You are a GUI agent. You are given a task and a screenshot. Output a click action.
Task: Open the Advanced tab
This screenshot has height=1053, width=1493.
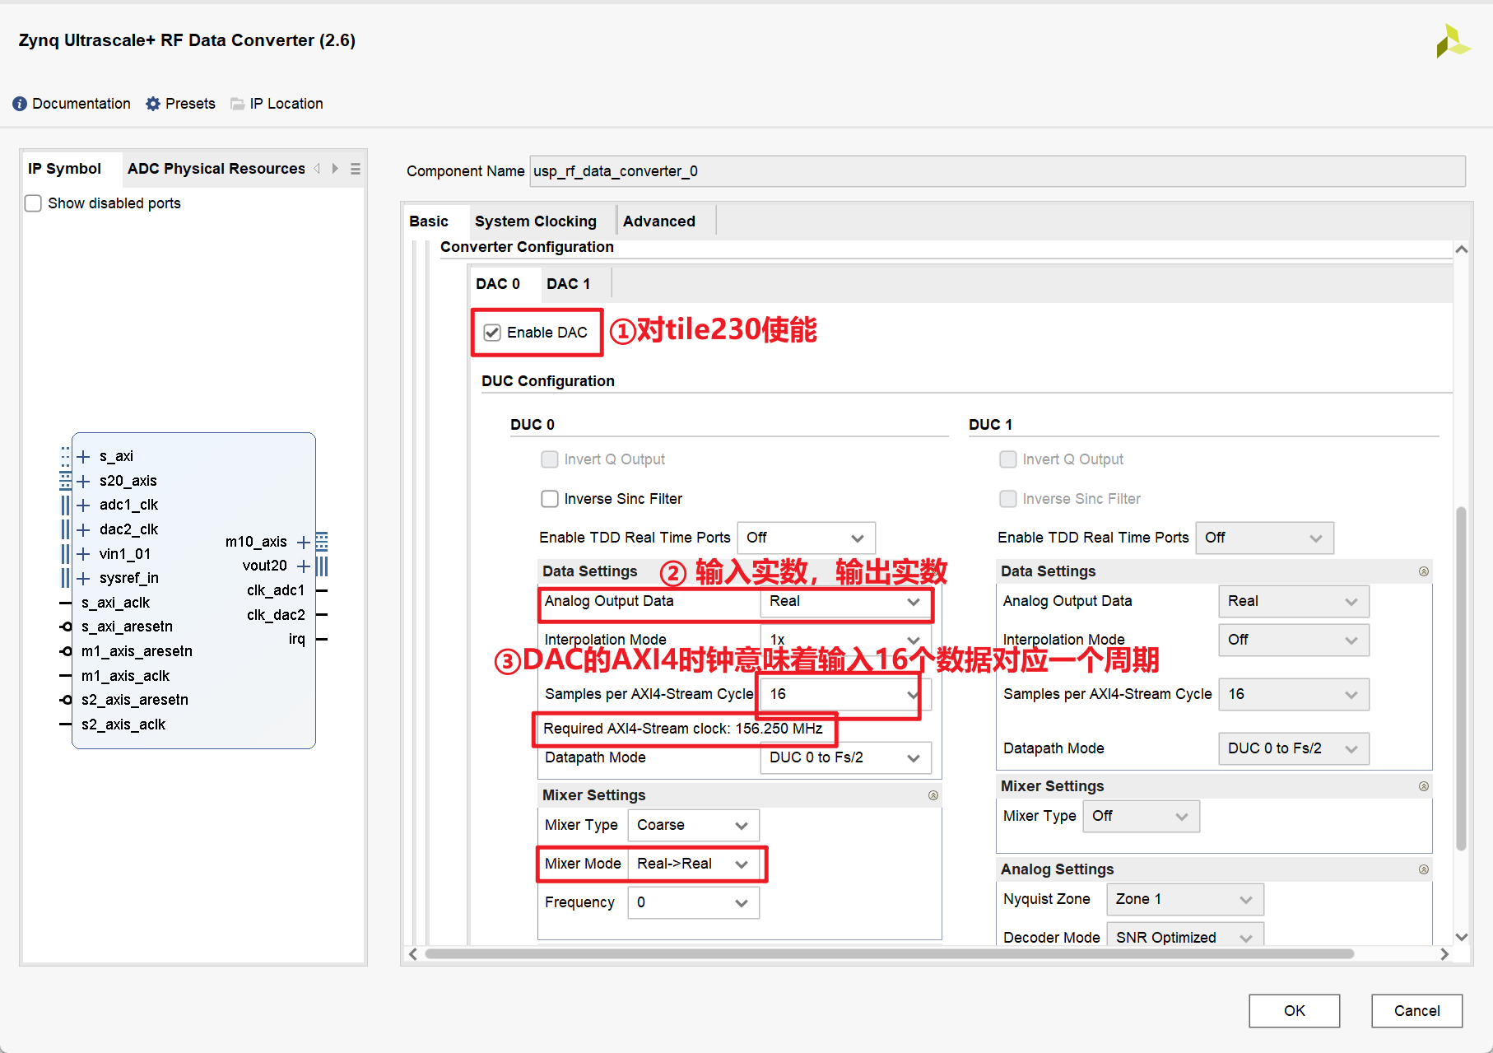[659, 221]
